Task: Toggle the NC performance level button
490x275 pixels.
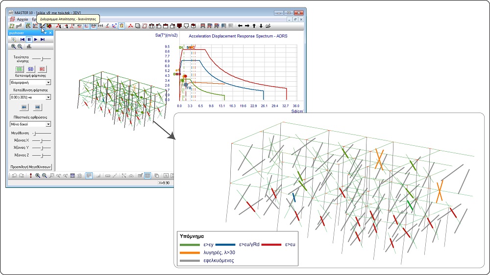Action: (x=42, y=69)
